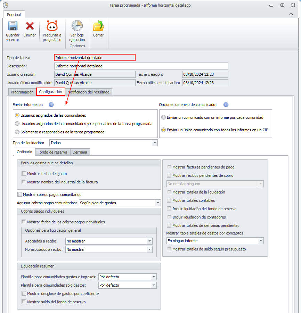Open Agrupar cobros pagos comunitarios dropdown
301x313 pixels.
click(x=158, y=203)
